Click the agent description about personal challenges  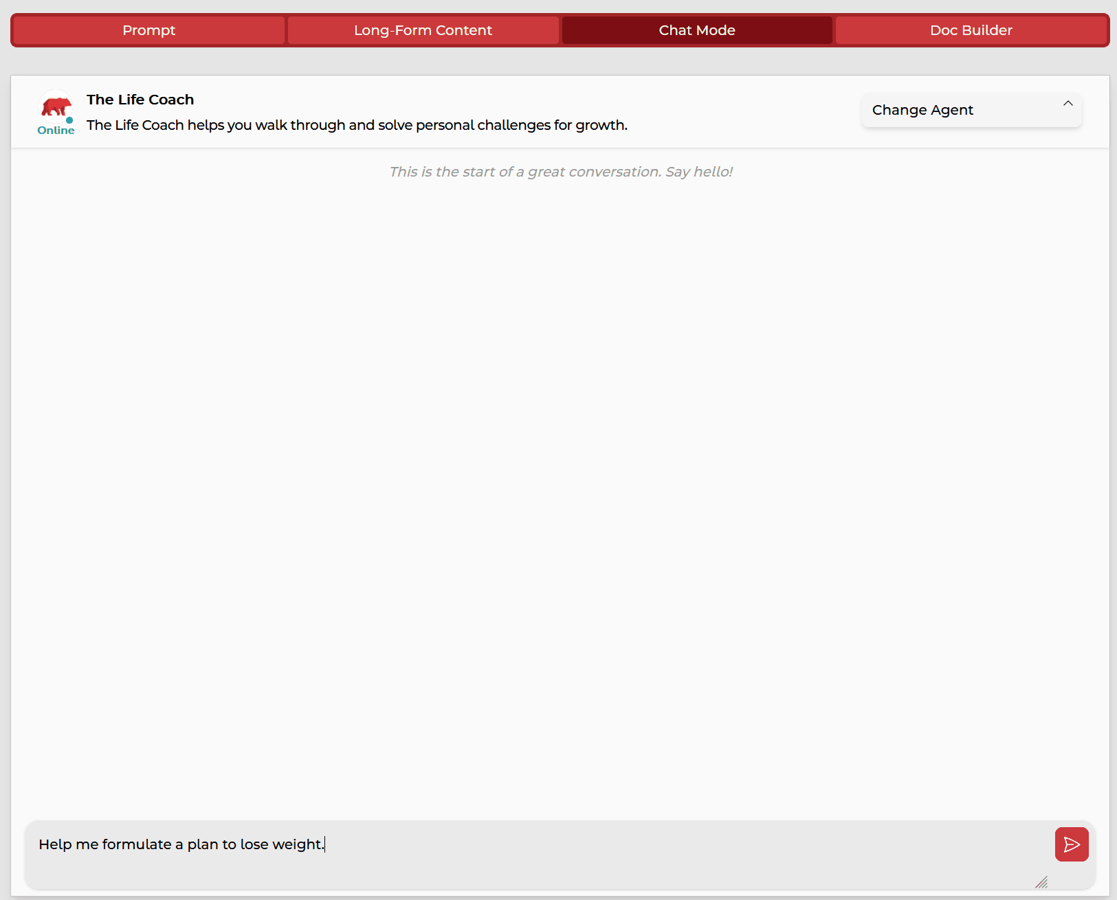coord(356,125)
